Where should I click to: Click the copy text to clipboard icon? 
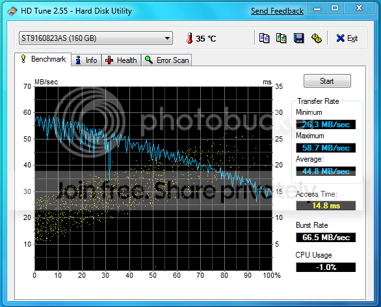click(x=264, y=38)
